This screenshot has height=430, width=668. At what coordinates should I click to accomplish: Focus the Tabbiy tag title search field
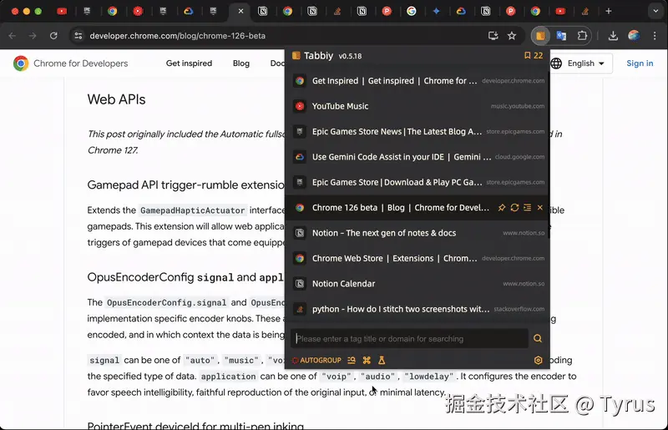(x=410, y=339)
